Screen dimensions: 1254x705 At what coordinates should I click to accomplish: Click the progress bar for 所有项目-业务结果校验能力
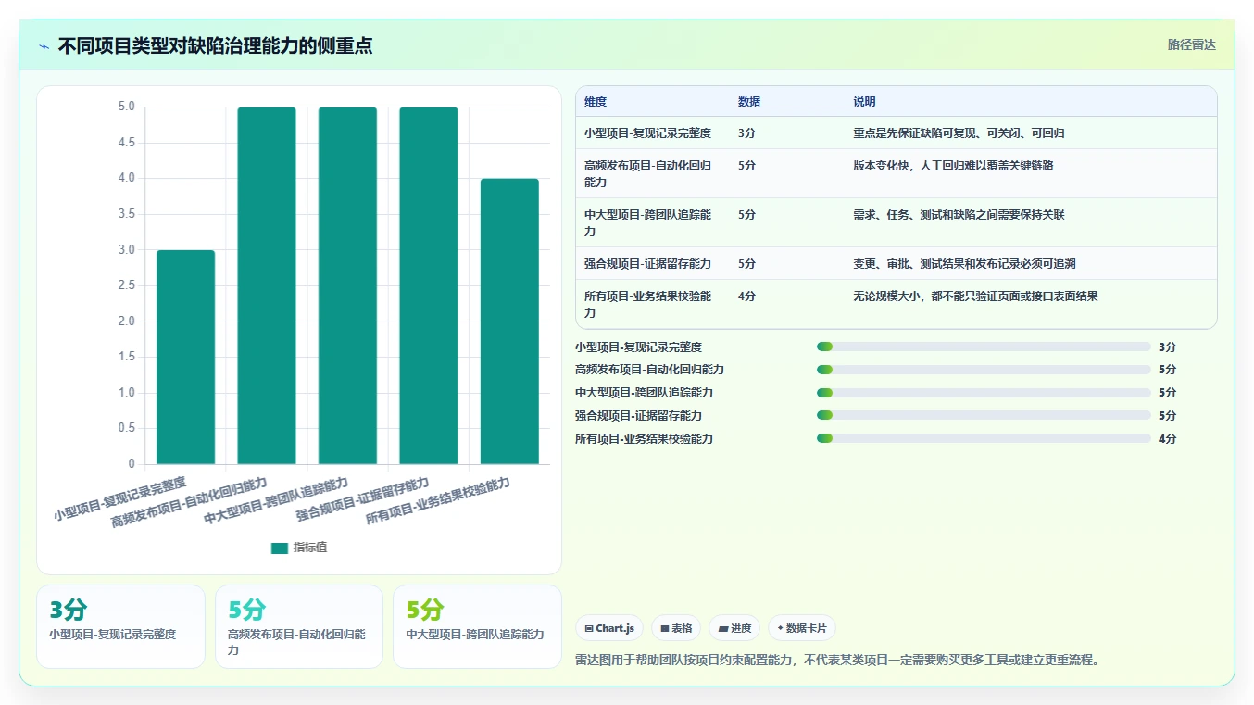(x=984, y=438)
